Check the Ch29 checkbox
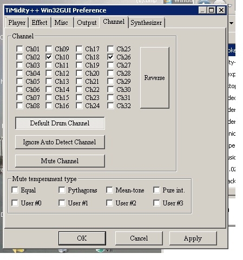 tap(110, 81)
